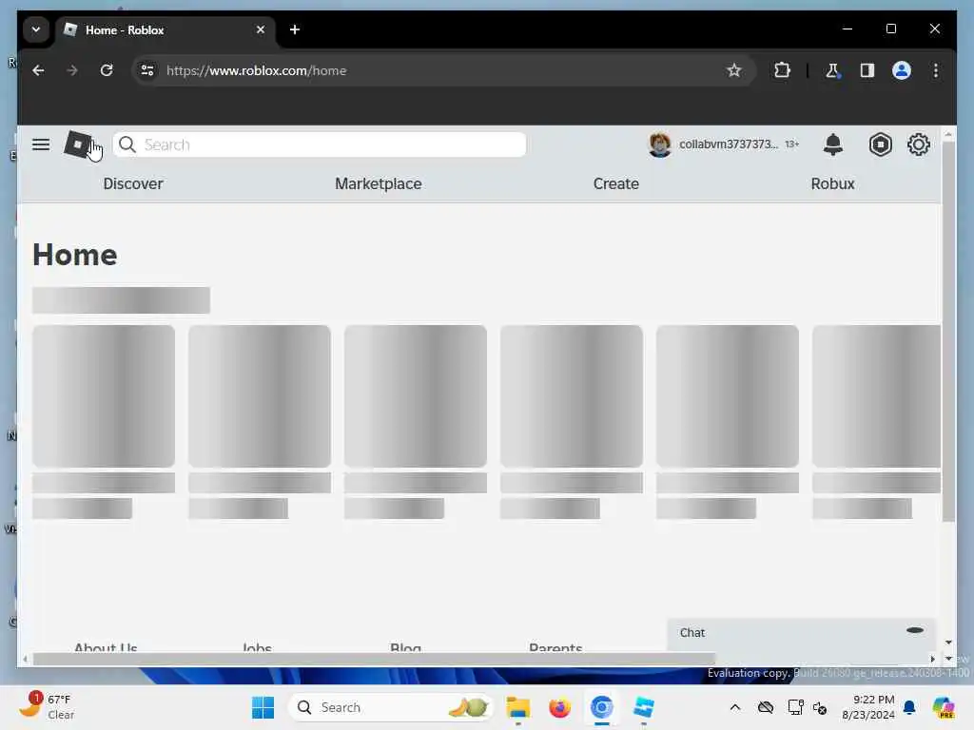Screen dimensions: 974x730
Task: Minimize toggle on the Chat bar
Action: tap(915, 630)
